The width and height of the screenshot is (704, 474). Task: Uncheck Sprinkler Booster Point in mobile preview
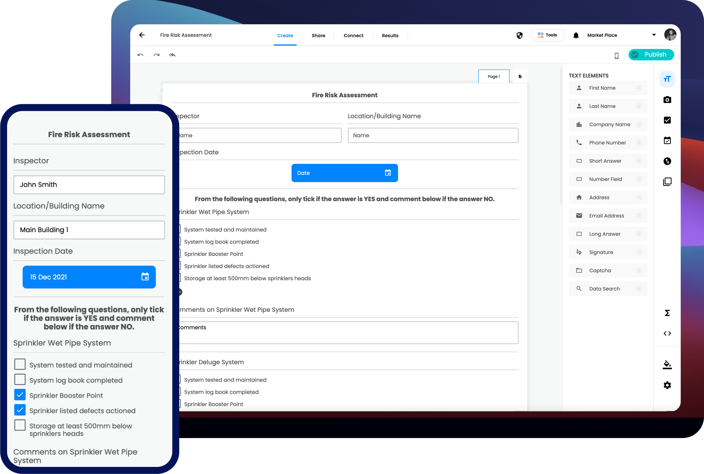pos(20,395)
